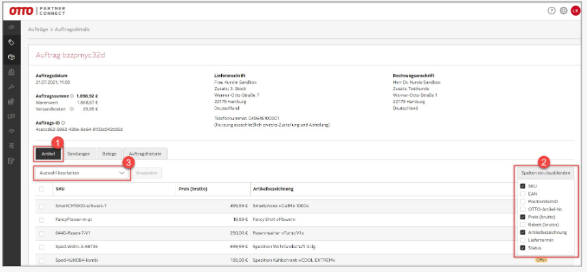Select the 0440-Rasen-T-V1 row checkbox

point(41,233)
